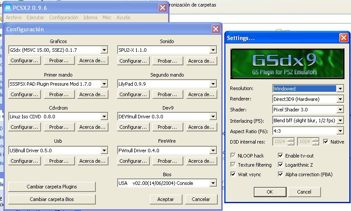The image size is (351, 211).
Task: Click OK in GSdx Settings
Action: 270,192
